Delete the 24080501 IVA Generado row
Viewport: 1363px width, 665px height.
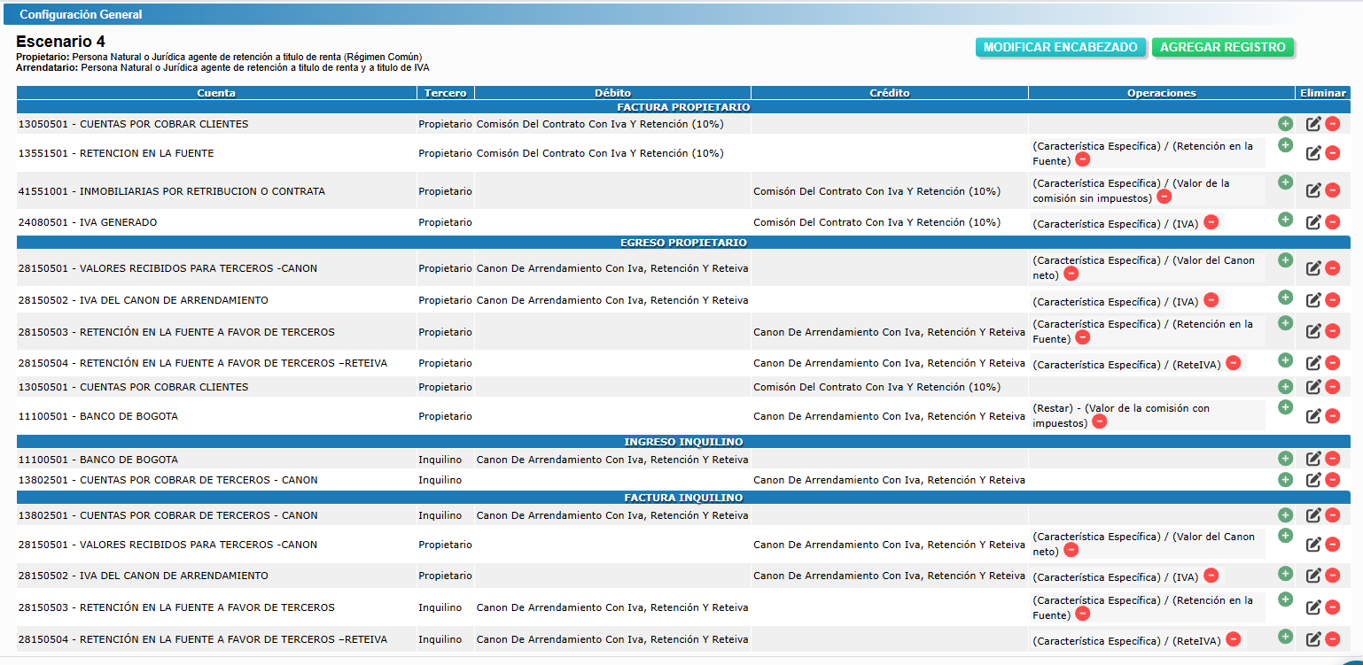[1332, 222]
